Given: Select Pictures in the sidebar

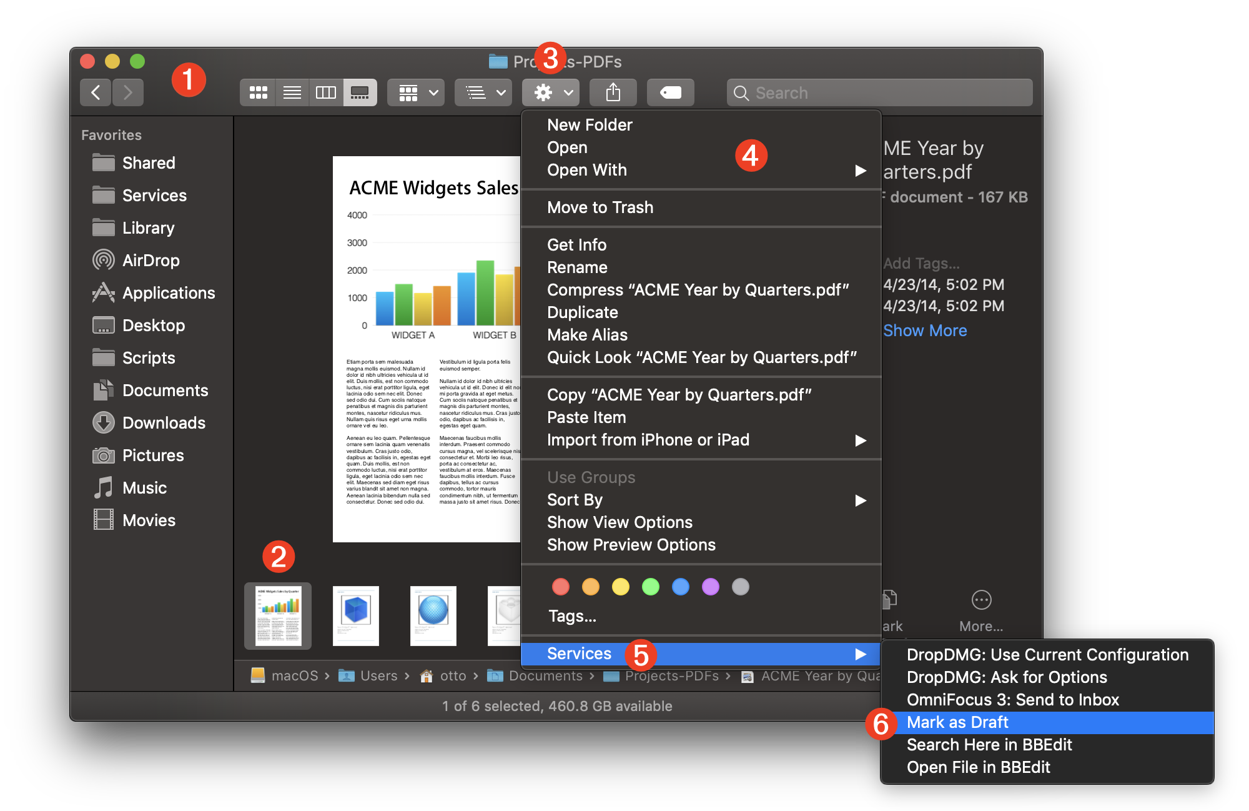Looking at the screenshot, I should 153,455.
